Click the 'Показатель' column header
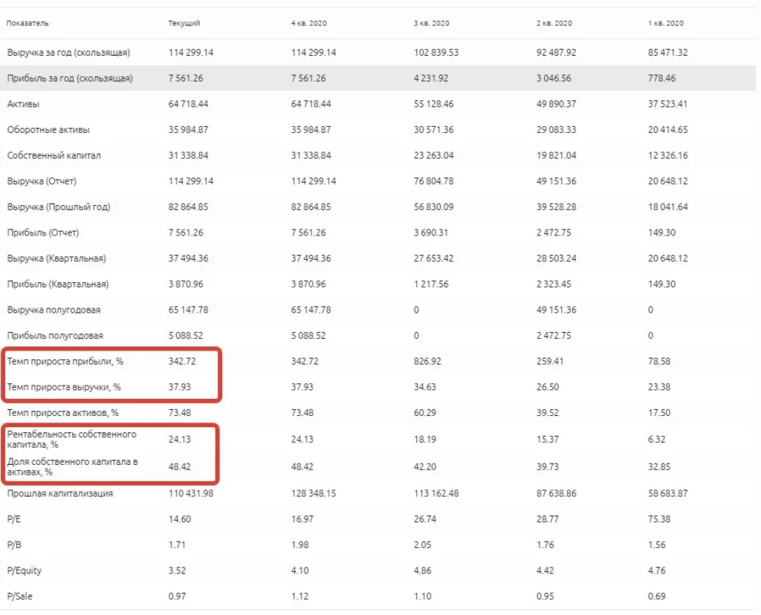Viewport: 761px width, 615px height. [x=27, y=23]
